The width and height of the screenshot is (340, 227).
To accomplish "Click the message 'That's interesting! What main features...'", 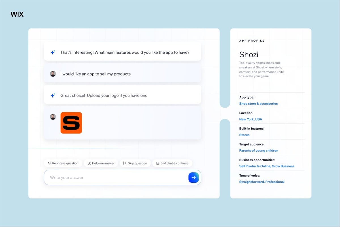I will (125, 52).
